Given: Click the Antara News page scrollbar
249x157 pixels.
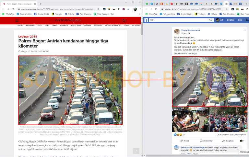Looking at the screenshot, I should point(142,28).
